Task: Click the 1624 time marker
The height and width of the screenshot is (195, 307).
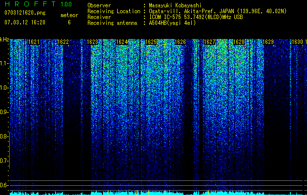Action: tap(122, 42)
